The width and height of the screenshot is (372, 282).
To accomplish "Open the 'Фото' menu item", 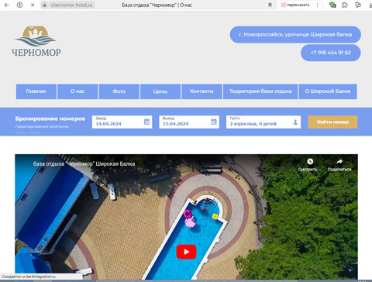I will [x=119, y=91].
